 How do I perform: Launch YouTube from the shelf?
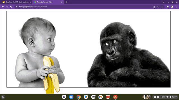coord(108,97)
